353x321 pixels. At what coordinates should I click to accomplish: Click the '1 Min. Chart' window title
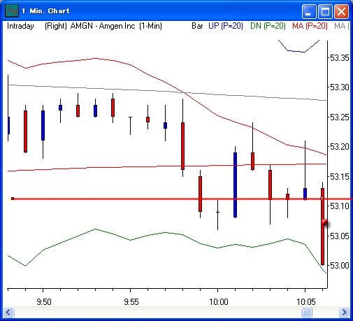click(46, 11)
